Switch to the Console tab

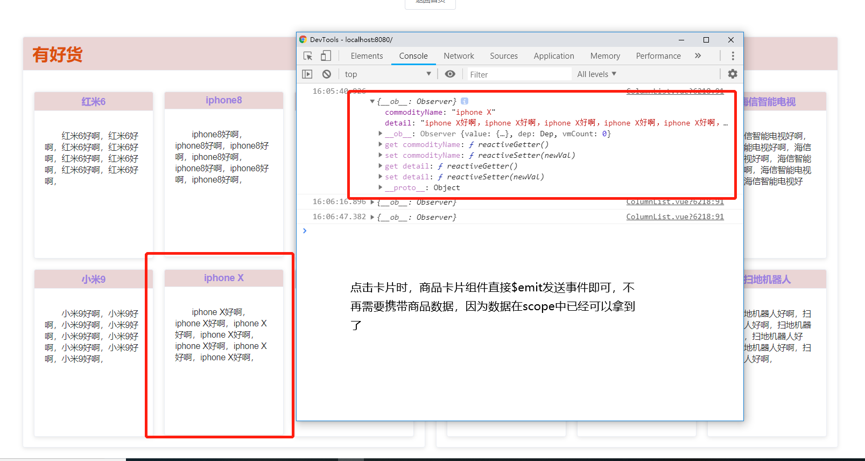point(413,56)
